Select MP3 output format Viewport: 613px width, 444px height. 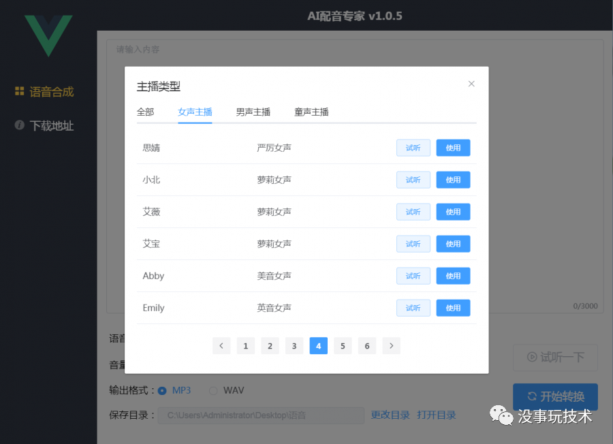(x=174, y=390)
